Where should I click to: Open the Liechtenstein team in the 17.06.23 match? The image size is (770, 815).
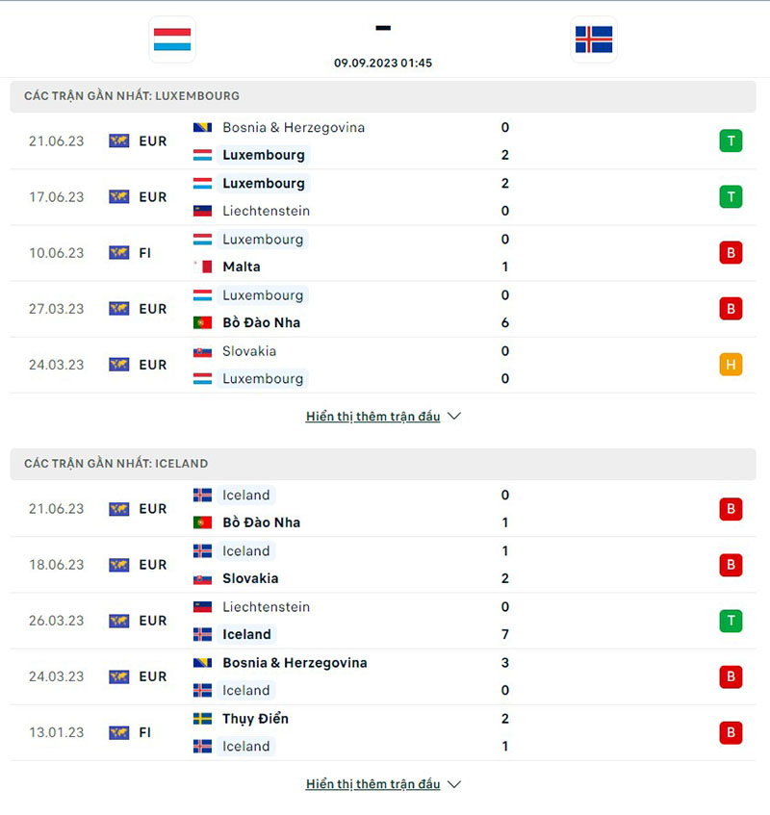[266, 211]
